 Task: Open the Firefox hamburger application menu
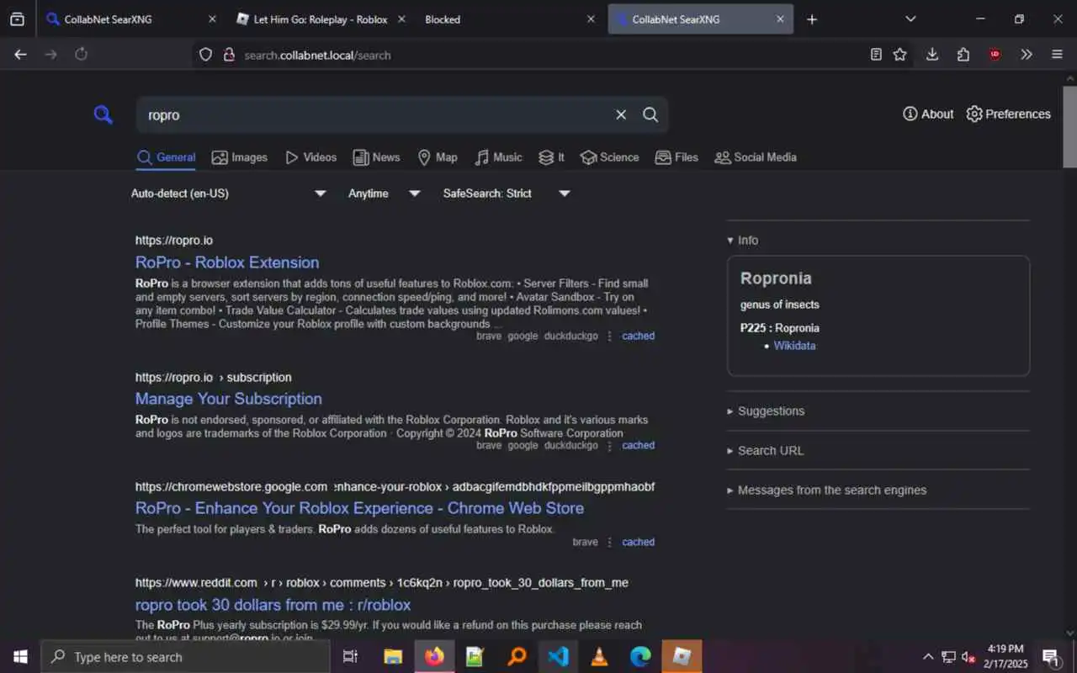(x=1058, y=55)
